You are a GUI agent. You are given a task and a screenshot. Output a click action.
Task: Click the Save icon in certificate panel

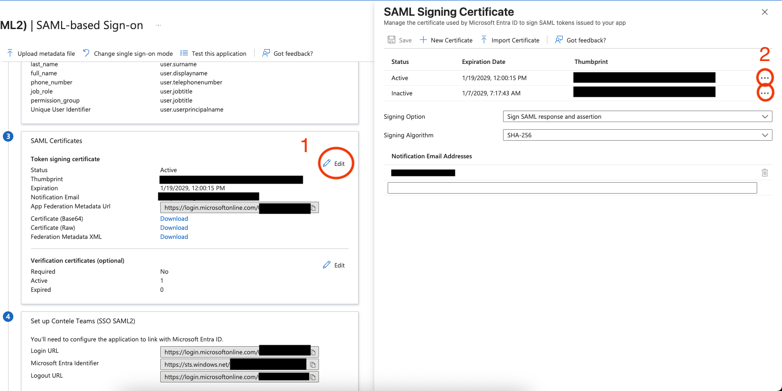(x=391, y=40)
